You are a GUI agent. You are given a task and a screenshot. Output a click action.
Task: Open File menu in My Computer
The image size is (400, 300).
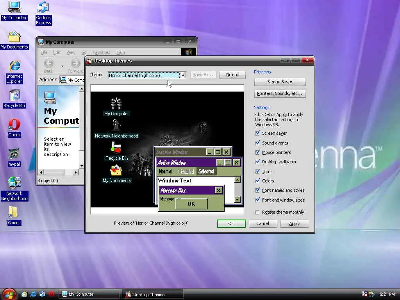(44, 52)
